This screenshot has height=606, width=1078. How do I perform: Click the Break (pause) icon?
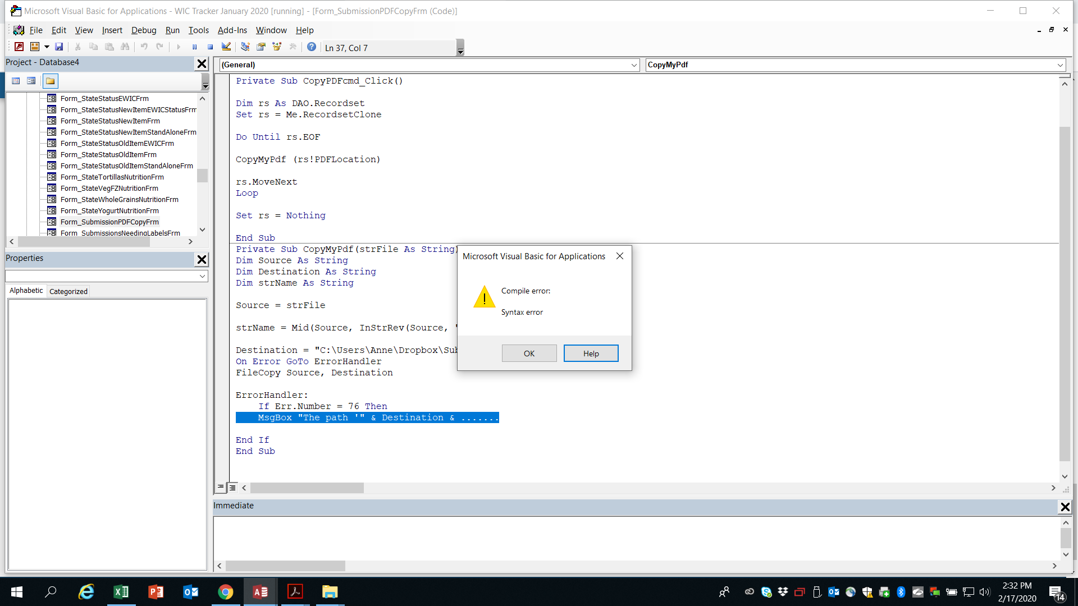194,47
